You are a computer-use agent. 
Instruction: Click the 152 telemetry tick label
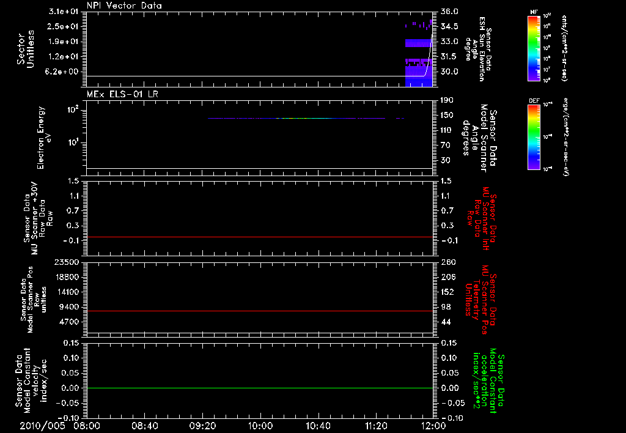click(447, 292)
